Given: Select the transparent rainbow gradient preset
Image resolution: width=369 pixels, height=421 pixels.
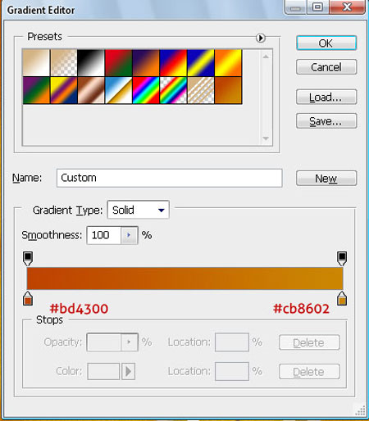Looking at the screenshot, I should (173, 90).
